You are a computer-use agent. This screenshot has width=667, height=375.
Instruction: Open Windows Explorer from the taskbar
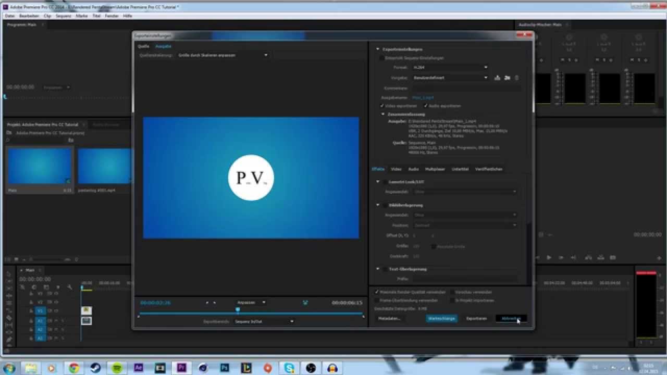coord(31,368)
